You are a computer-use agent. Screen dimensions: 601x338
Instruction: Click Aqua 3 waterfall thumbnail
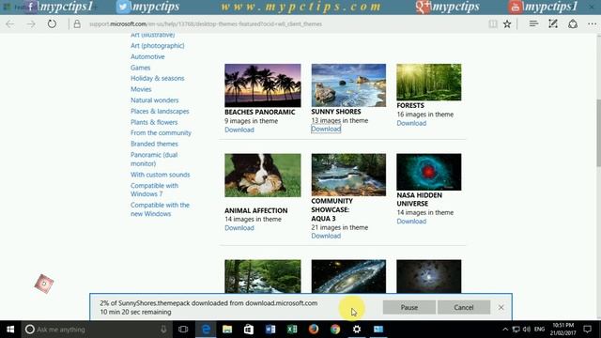click(x=348, y=175)
